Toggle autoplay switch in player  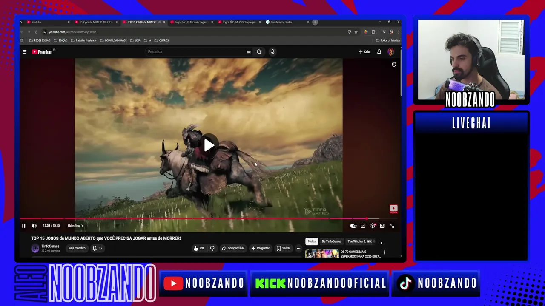click(x=353, y=226)
